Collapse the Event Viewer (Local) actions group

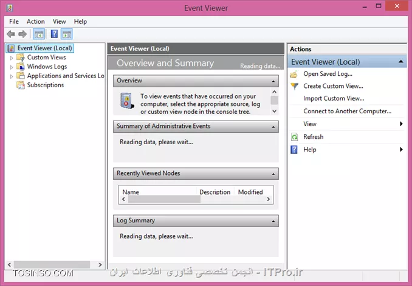tap(400, 62)
